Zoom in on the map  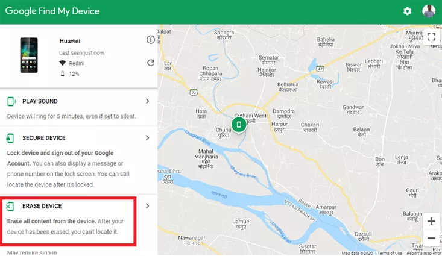(x=431, y=221)
